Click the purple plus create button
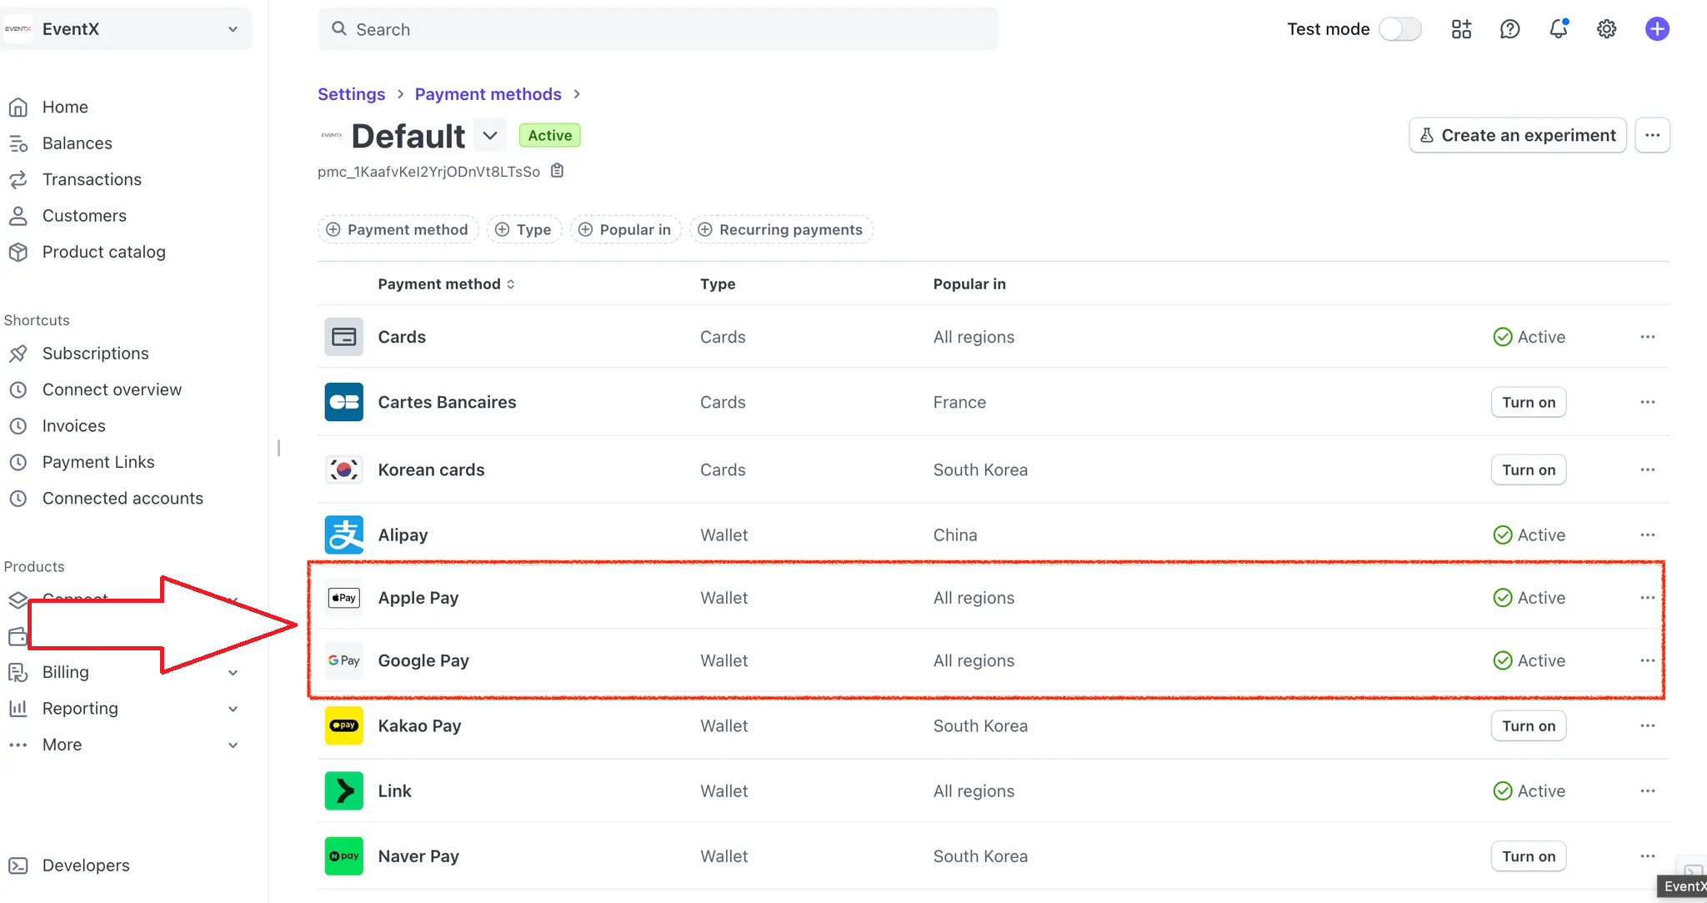 [x=1657, y=29]
